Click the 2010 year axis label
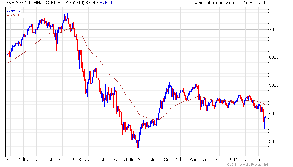Image resolution: width=293 pixels, height=167 pixels. tap(181, 160)
